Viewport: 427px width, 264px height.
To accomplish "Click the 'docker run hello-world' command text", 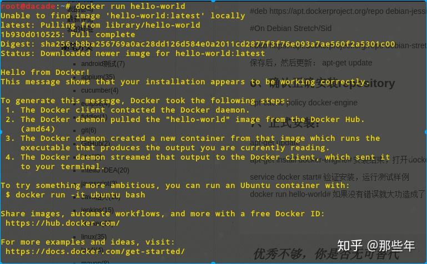I will [x=130, y=6].
